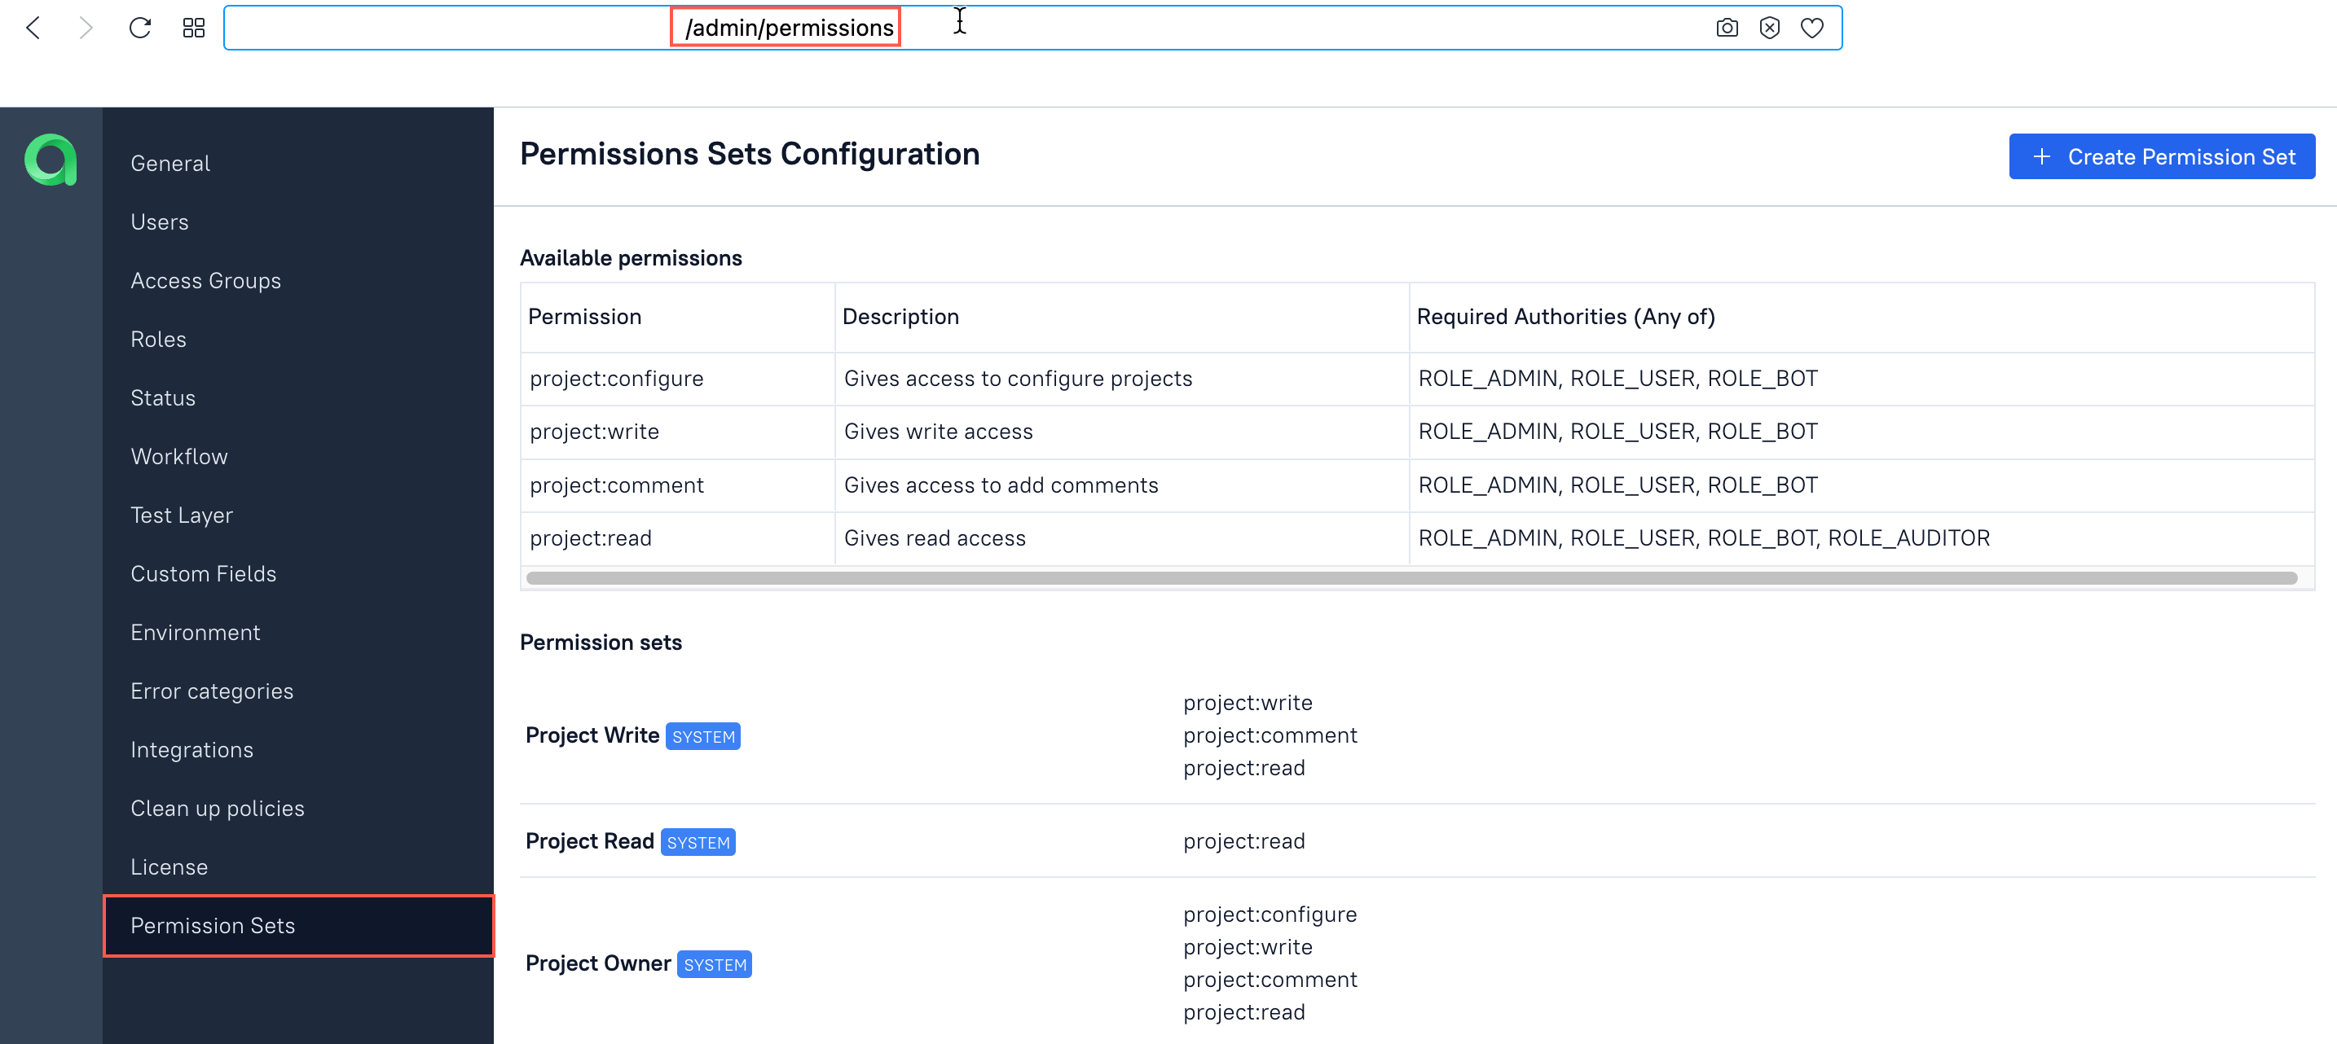Bookmark the page with the heart icon

[1814, 29]
